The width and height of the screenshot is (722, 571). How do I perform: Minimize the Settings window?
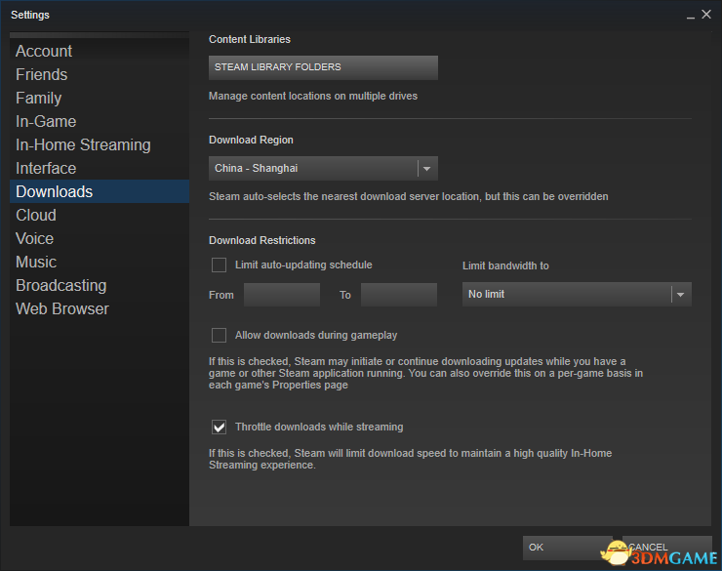click(690, 16)
